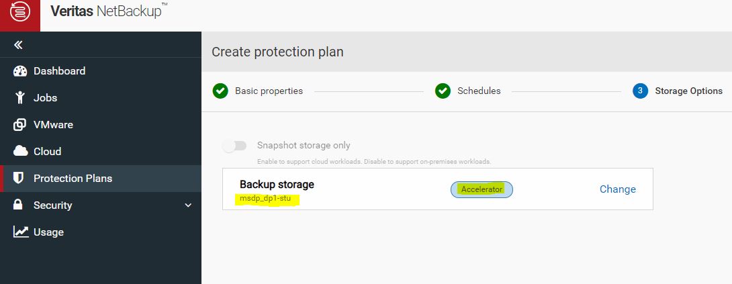Viewport: 732px width, 284px height.
Task: Click the Security padlock icon
Action: [x=19, y=205]
